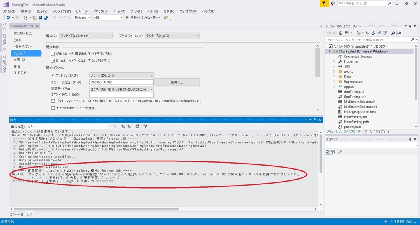Click the コマンド ライン引数 input field
The width and height of the screenshot is (420, 225).
pyautogui.click(x=121, y=95)
